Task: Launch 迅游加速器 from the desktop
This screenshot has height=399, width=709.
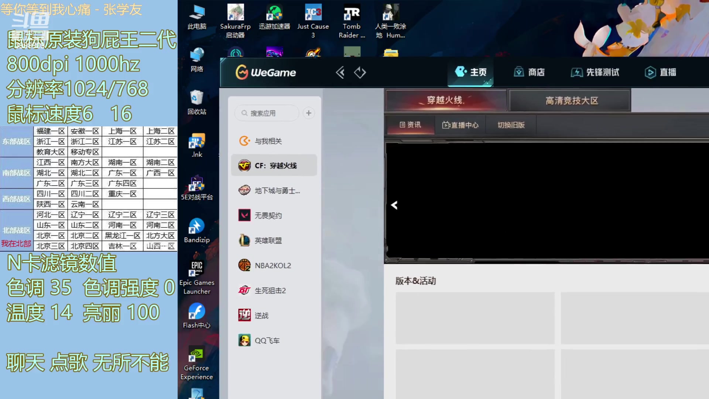Action: click(274, 17)
